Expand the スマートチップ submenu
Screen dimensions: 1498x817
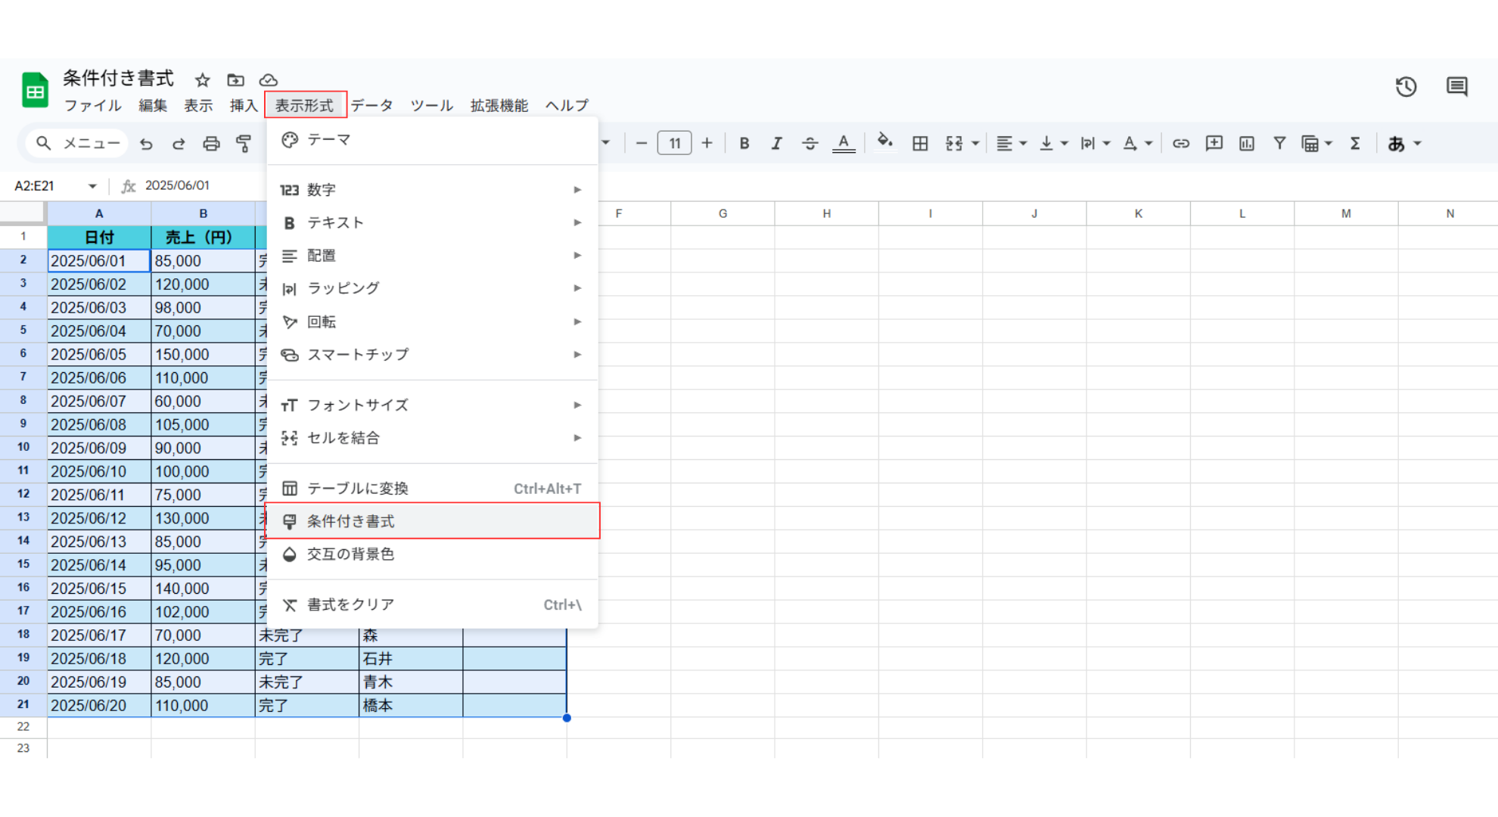coord(432,355)
